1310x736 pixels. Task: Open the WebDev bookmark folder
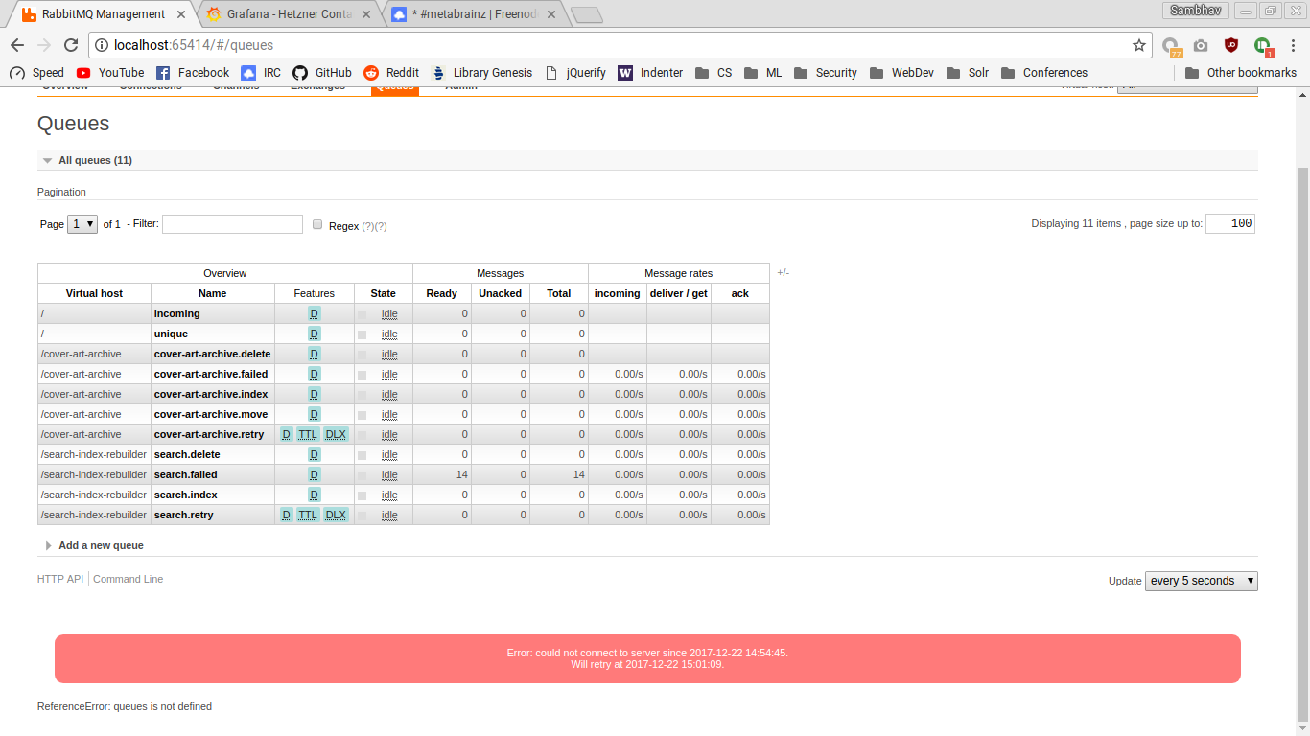coord(901,73)
